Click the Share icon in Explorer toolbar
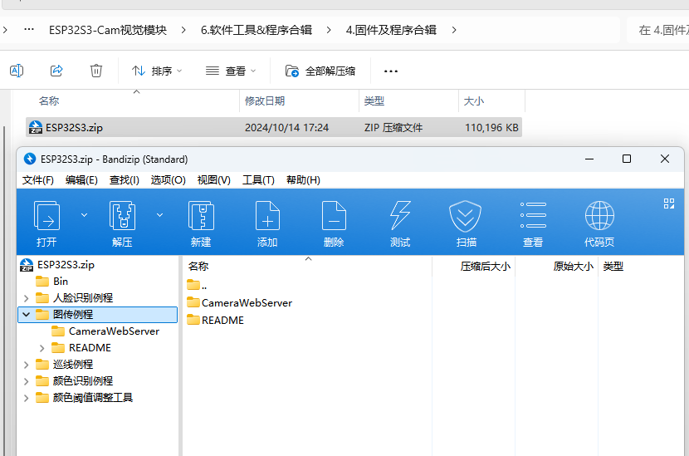689x456 pixels. pyautogui.click(x=56, y=71)
